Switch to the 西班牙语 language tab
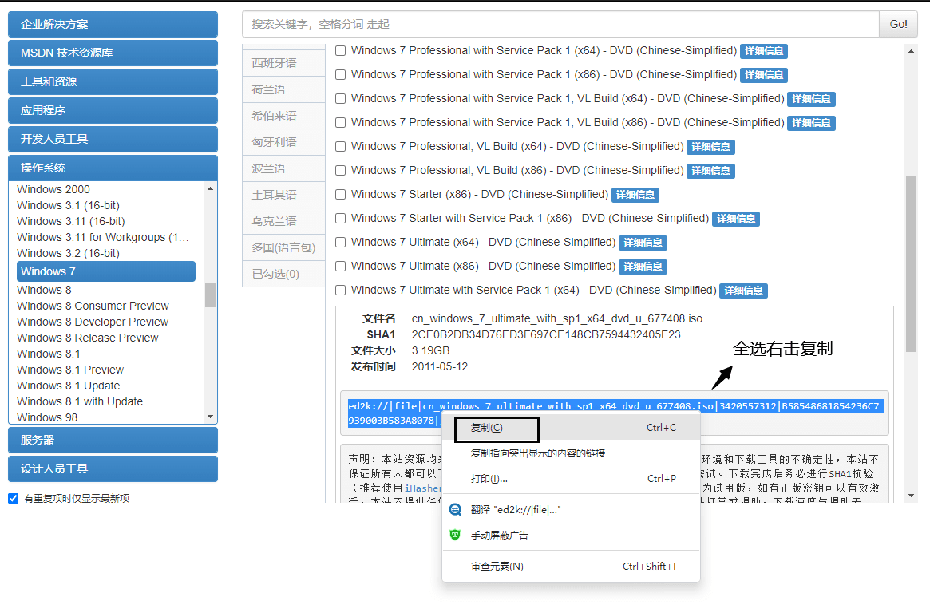Image resolution: width=930 pixels, height=605 pixels. coord(283,64)
